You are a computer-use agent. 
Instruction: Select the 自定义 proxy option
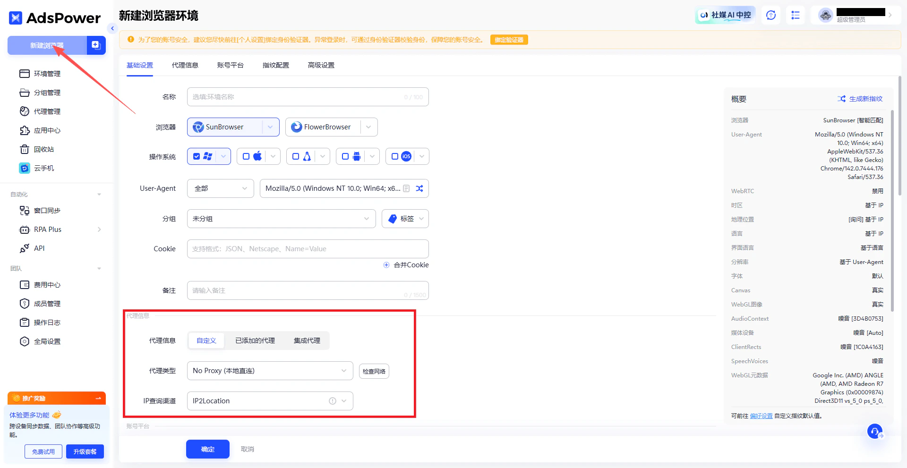click(206, 340)
